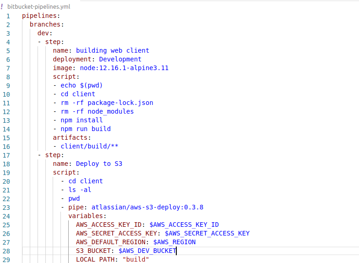Click '$AWS_SECRET_ACCESS_KEY' variable value
The image size is (359, 263).
click(x=207, y=233)
